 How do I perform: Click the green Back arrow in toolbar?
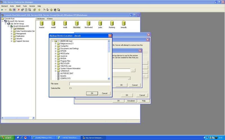[x=2, y=10]
